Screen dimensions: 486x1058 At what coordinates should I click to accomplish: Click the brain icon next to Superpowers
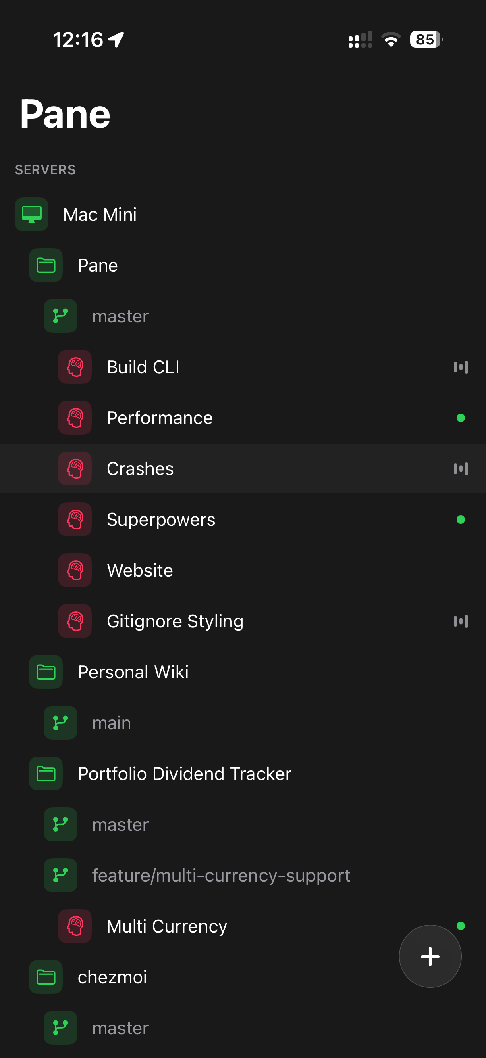coord(75,519)
